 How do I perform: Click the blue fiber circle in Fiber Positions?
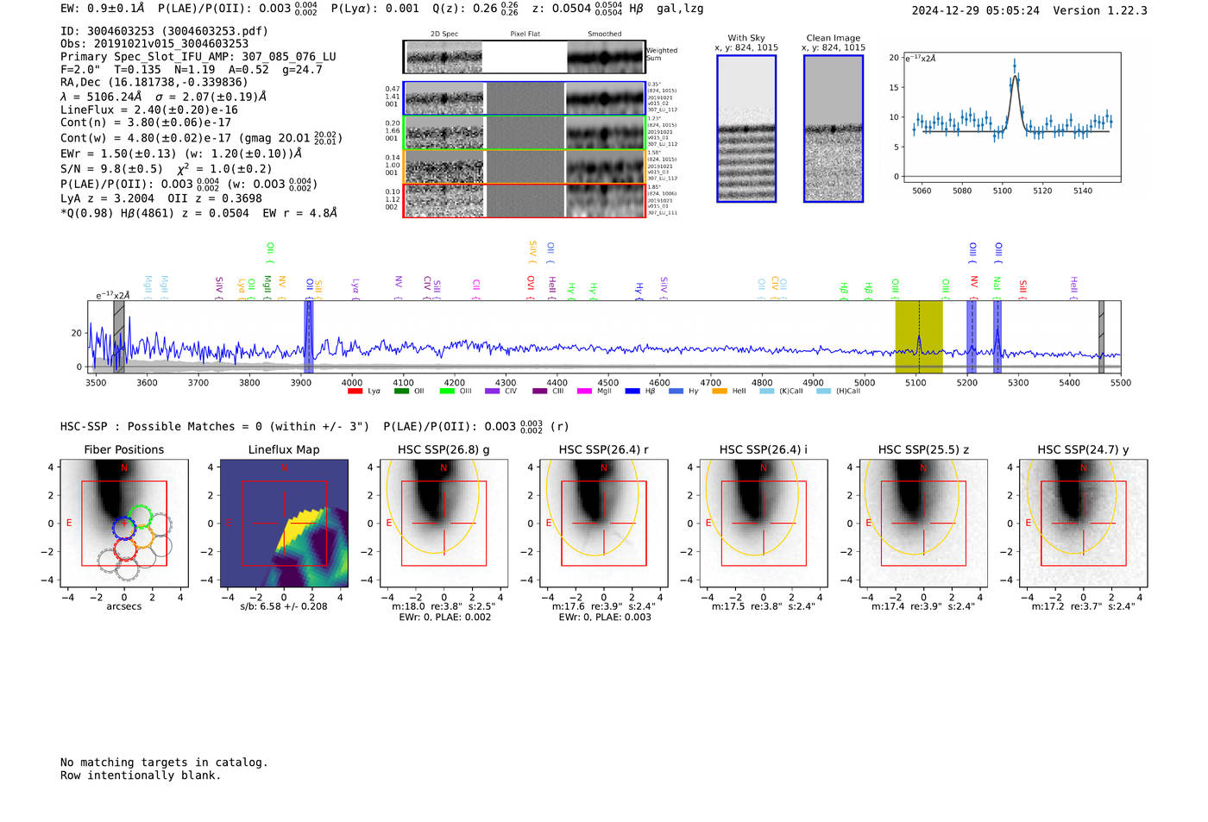click(124, 528)
